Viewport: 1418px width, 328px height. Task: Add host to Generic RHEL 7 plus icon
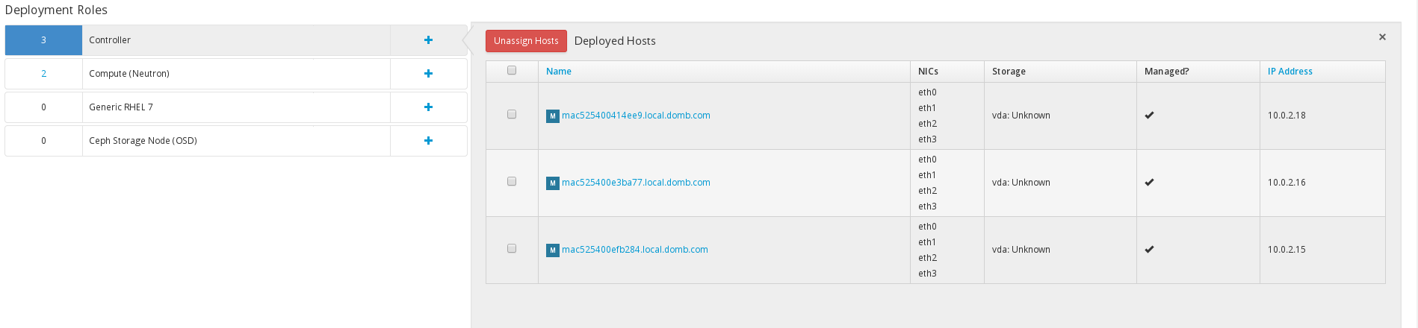point(428,107)
